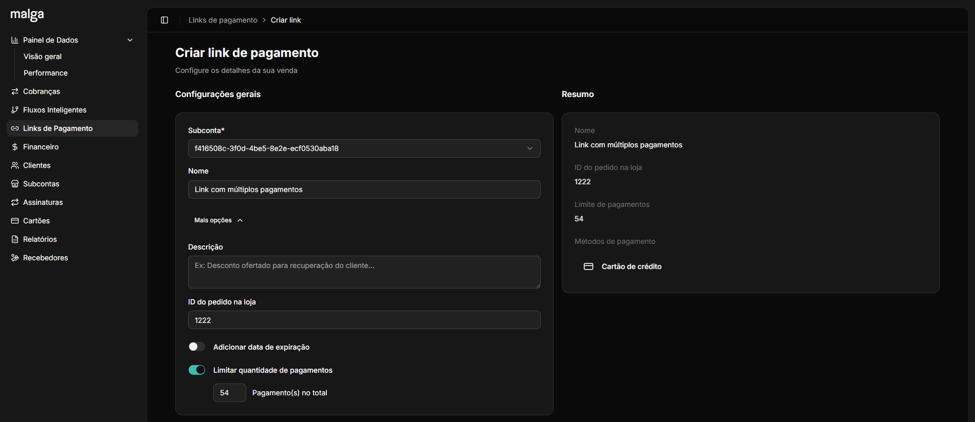Open the Subcontas menu item
Image resolution: width=975 pixels, height=422 pixels.
(72, 184)
